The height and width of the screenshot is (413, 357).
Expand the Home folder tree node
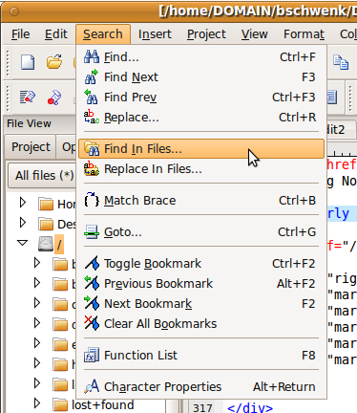tap(23, 203)
